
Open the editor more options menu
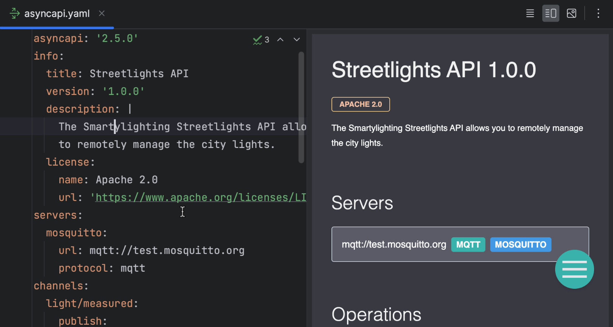coord(598,14)
